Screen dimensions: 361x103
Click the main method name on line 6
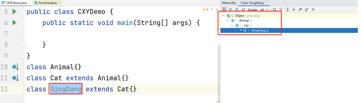point(125,23)
